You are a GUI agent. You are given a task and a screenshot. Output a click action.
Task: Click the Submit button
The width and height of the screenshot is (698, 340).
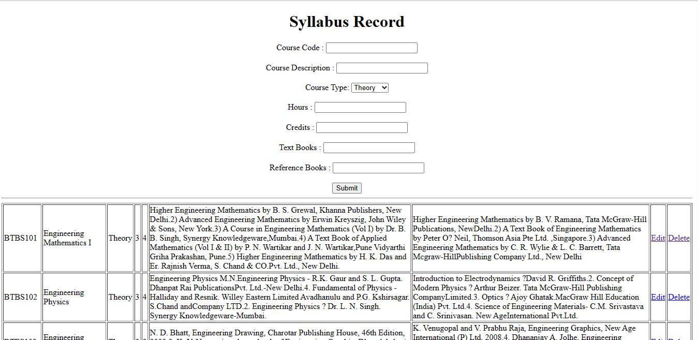pos(347,188)
